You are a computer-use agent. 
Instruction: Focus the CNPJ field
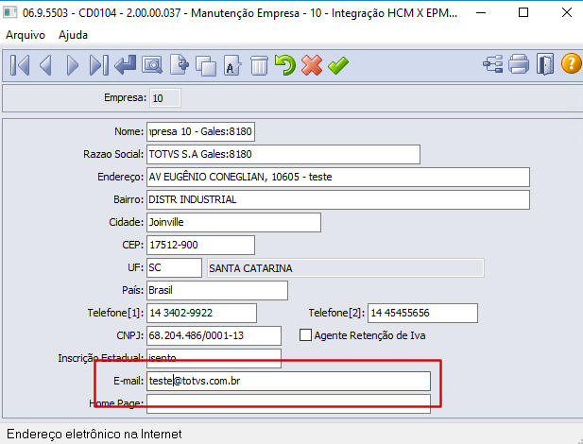(214, 335)
